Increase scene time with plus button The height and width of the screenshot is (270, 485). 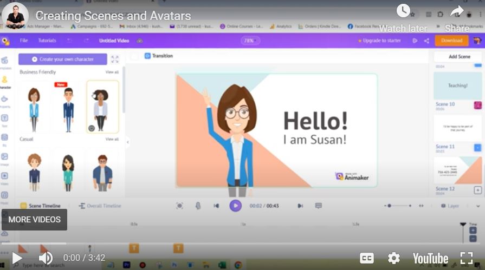[473, 231]
